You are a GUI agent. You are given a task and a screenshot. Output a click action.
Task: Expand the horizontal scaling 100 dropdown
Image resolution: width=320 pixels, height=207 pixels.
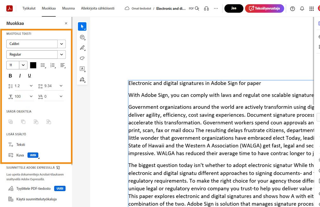tap(31, 96)
